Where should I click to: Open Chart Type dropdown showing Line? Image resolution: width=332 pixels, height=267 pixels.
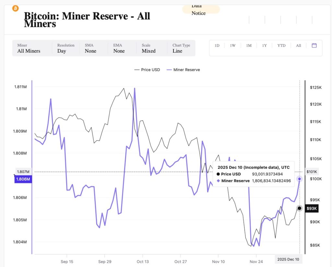181,48
